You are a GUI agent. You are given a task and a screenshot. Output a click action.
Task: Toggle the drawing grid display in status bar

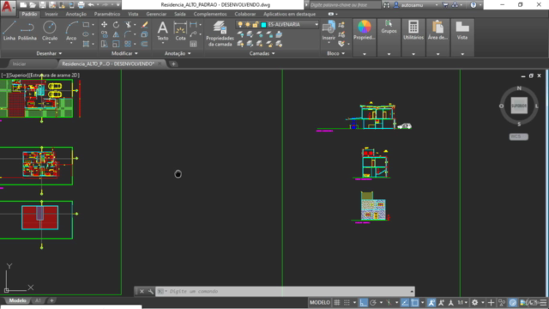click(x=337, y=303)
